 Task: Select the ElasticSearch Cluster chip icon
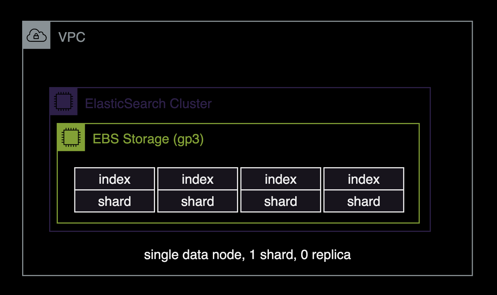pos(63,101)
